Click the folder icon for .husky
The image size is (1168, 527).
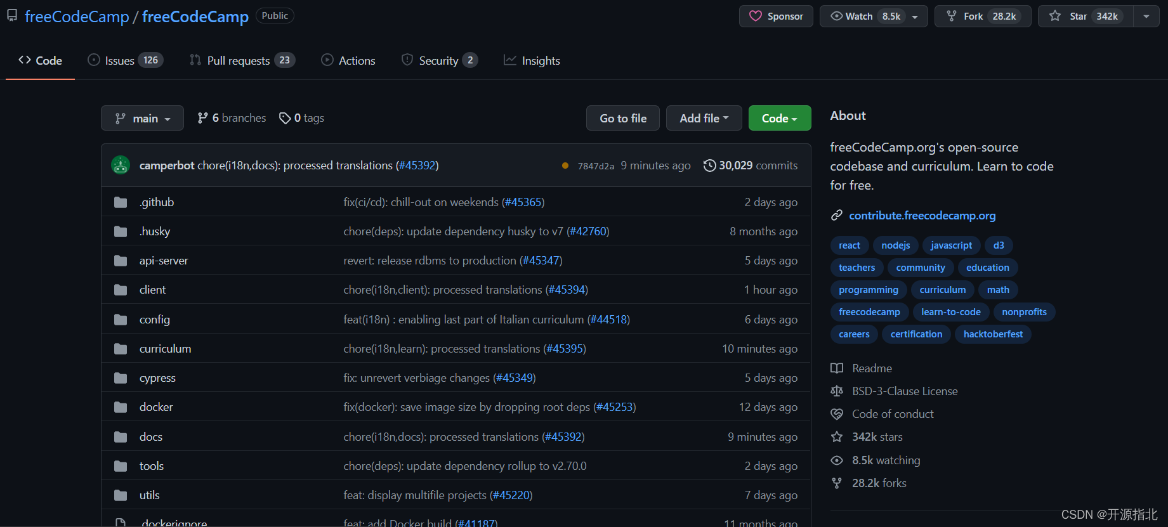[x=121, y=231]
